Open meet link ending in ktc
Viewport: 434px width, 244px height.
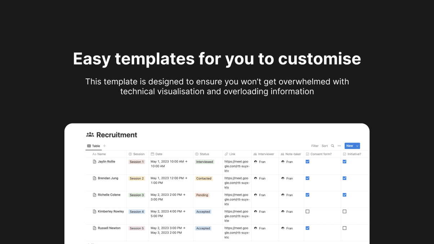coord(237,232)
